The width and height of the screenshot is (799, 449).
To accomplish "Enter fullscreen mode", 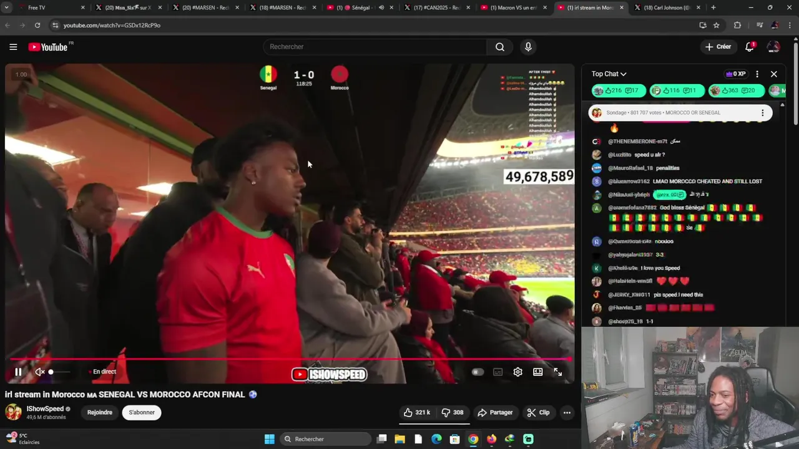I will coord(557,372).
